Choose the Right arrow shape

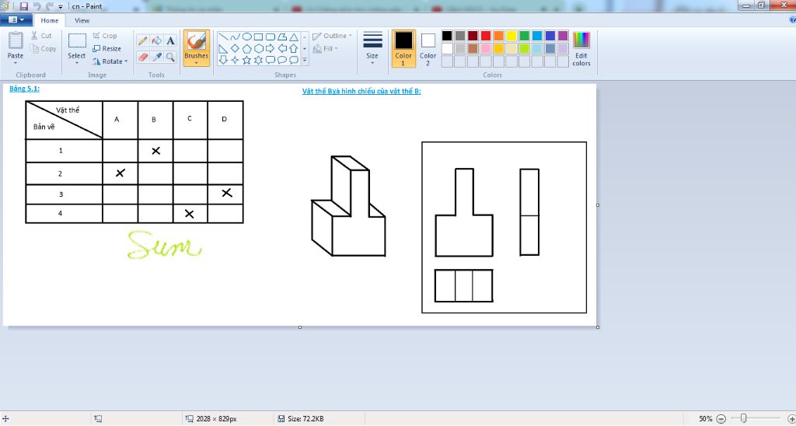[270, 49]
